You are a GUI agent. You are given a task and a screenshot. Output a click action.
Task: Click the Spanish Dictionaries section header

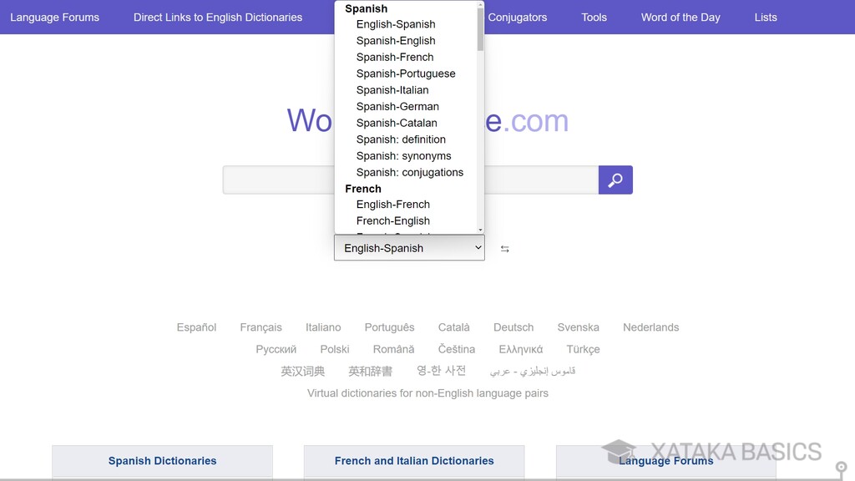(162, 460)
